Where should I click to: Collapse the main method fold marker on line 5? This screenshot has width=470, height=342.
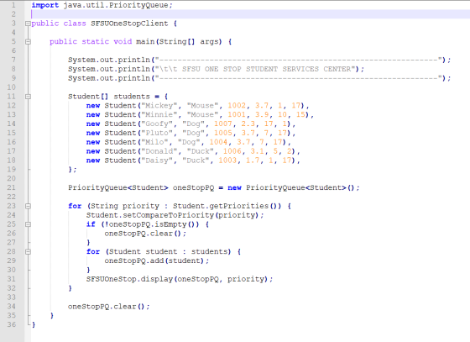28,42
